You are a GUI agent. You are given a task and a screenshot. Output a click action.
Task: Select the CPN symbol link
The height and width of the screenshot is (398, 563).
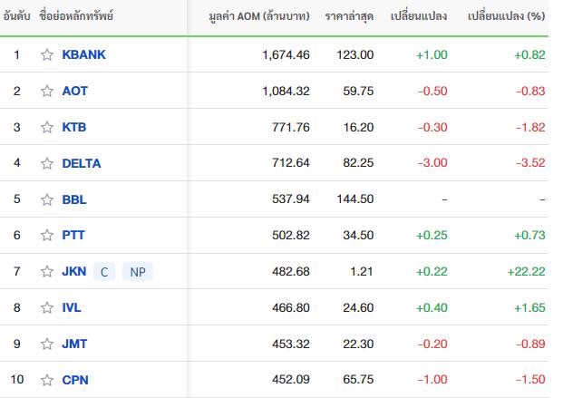(75, 380)
